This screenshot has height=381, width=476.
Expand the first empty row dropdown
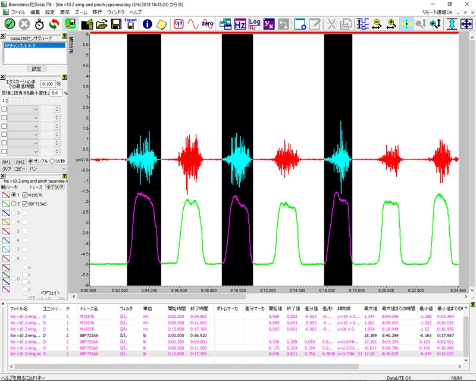[35, 110]
